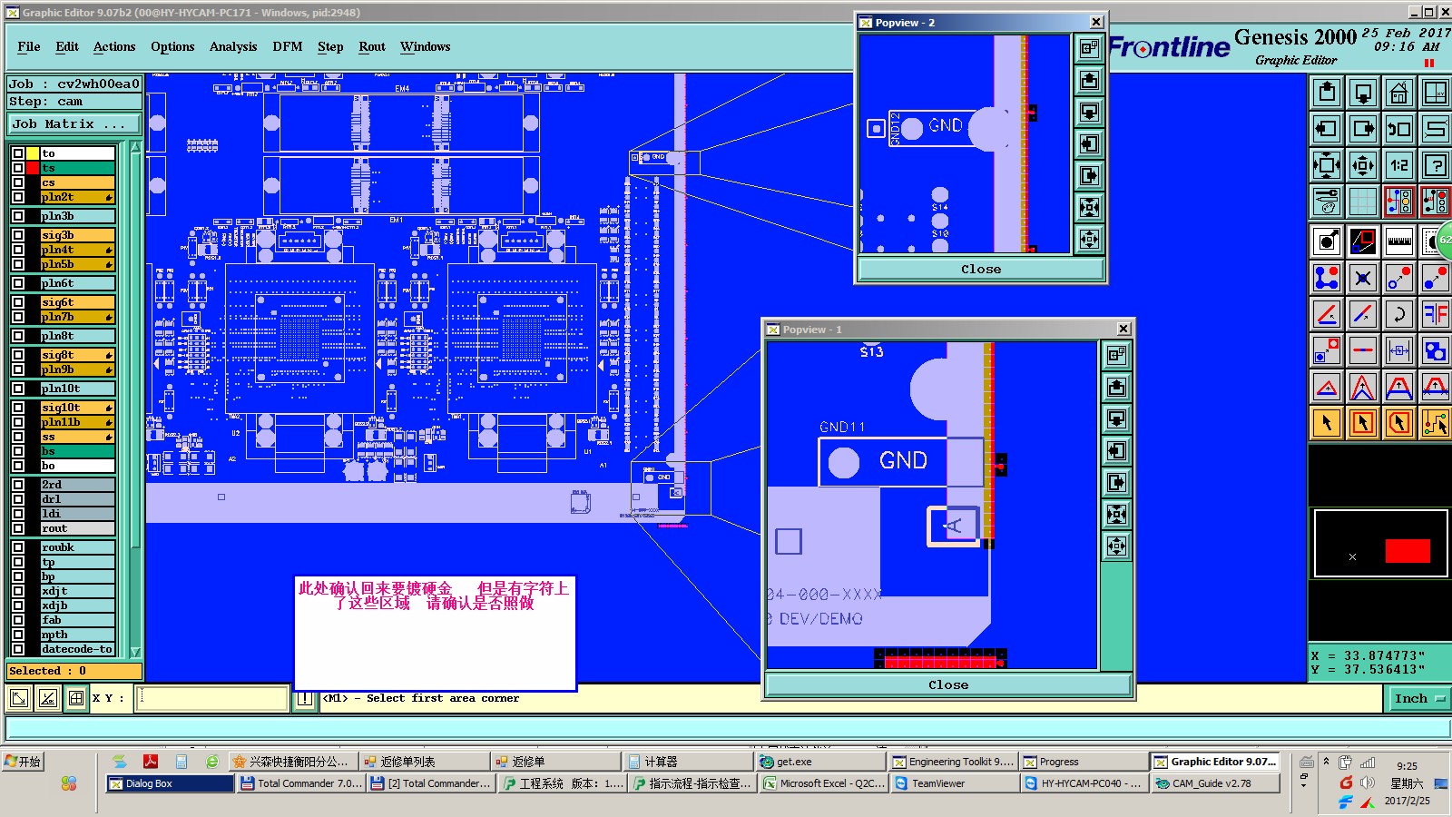The width and height of the screenshot is (1452, 817).
Task: Select the mpth layer row
Action: [x=77, y=635]
